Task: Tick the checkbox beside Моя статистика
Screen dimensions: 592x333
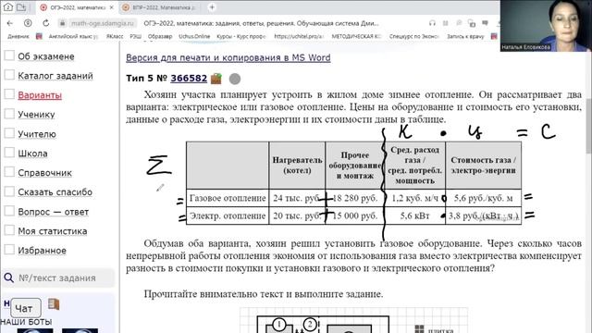Action: click(9, 230)
